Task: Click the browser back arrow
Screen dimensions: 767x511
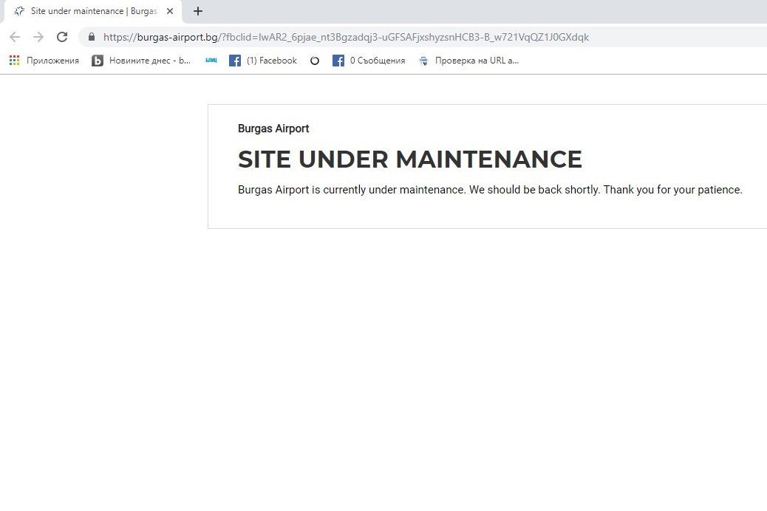Action: [15, 37]
